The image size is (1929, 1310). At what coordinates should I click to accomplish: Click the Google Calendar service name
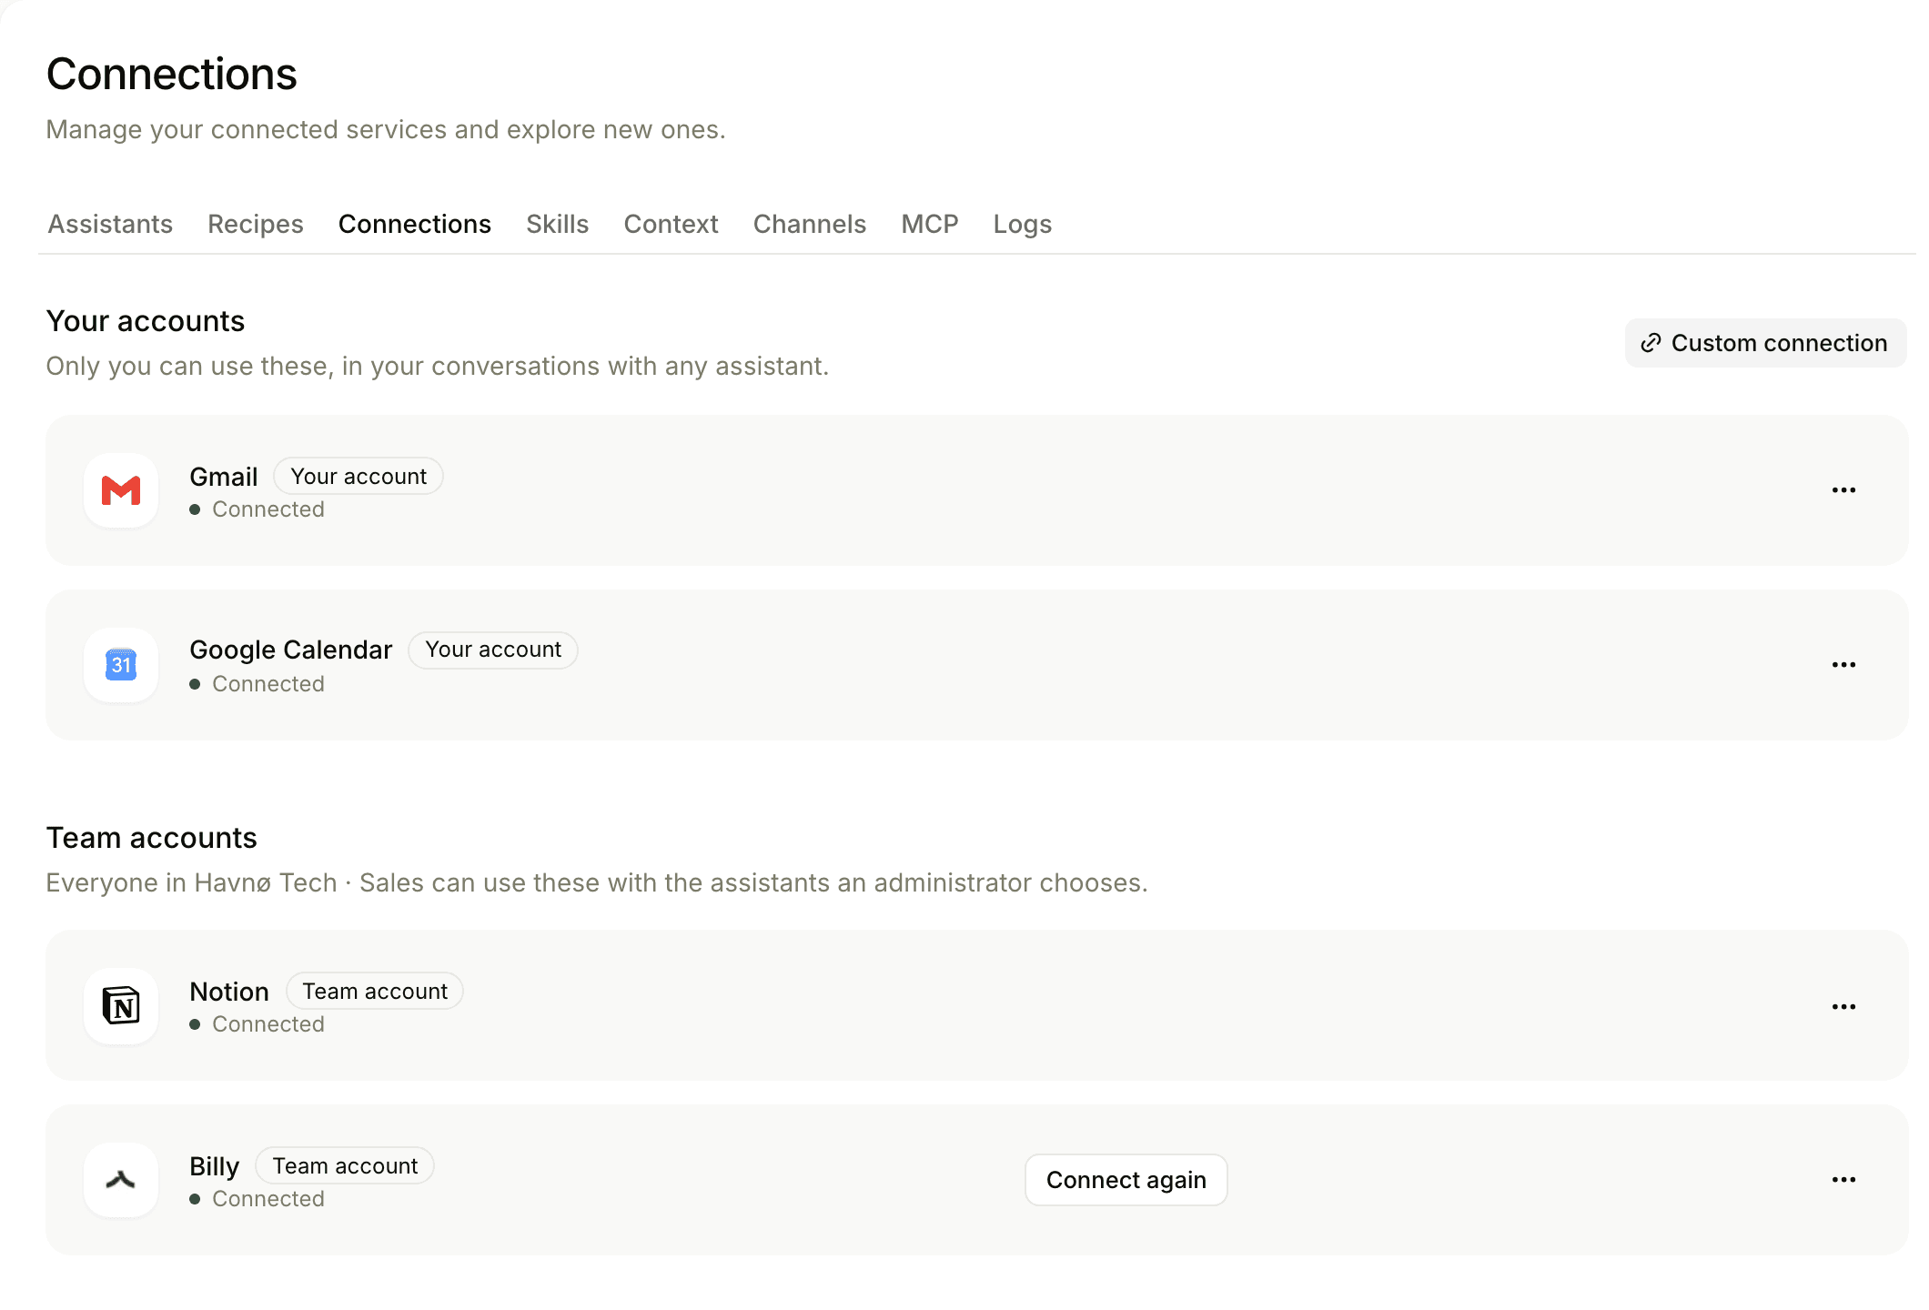[291, 650]
